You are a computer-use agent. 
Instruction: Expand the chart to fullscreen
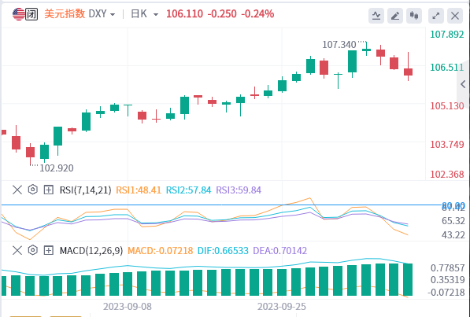(436, 16)
